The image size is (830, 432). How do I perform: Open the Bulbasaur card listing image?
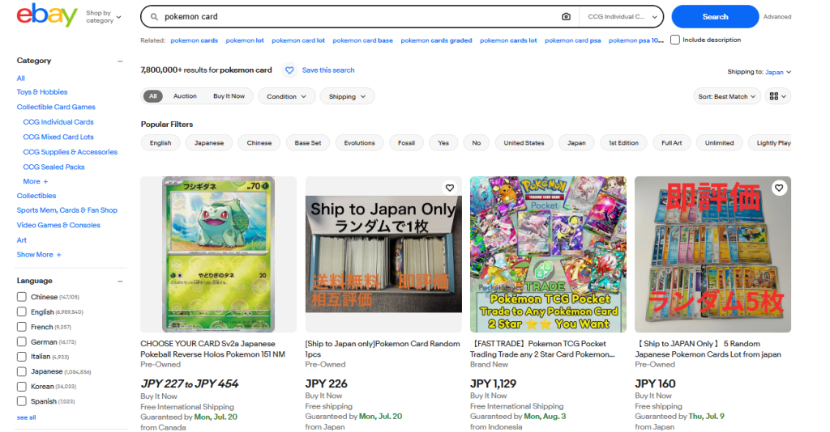(x=218, y=254)
